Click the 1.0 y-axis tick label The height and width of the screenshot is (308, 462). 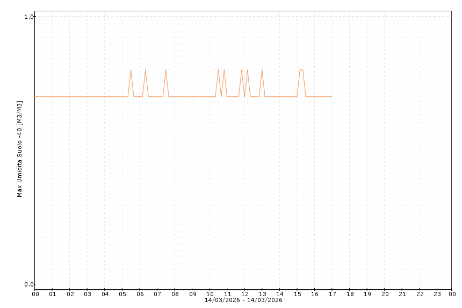click(x=28, y=17)
